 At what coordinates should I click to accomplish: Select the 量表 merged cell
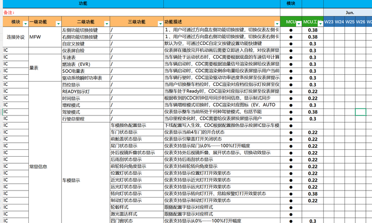[x=45, y=68]
